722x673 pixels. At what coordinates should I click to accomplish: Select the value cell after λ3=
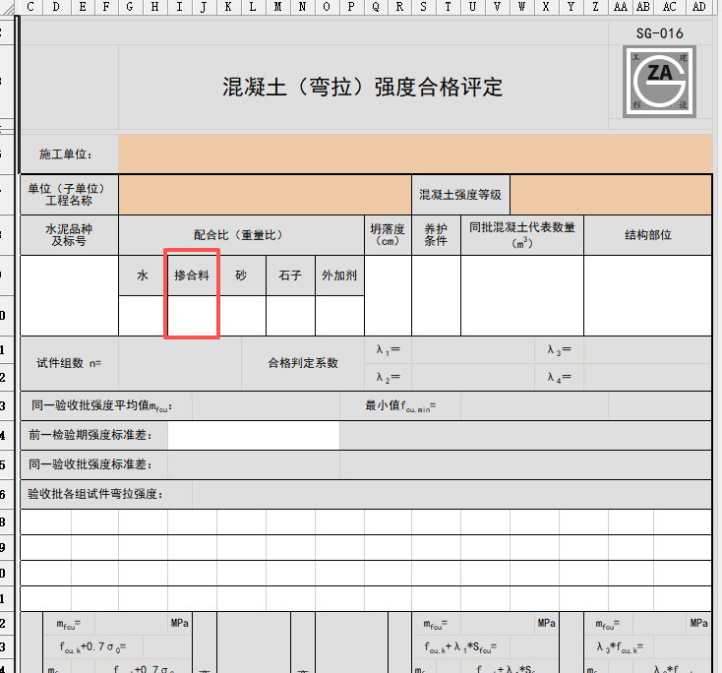[x=648, y=350]
